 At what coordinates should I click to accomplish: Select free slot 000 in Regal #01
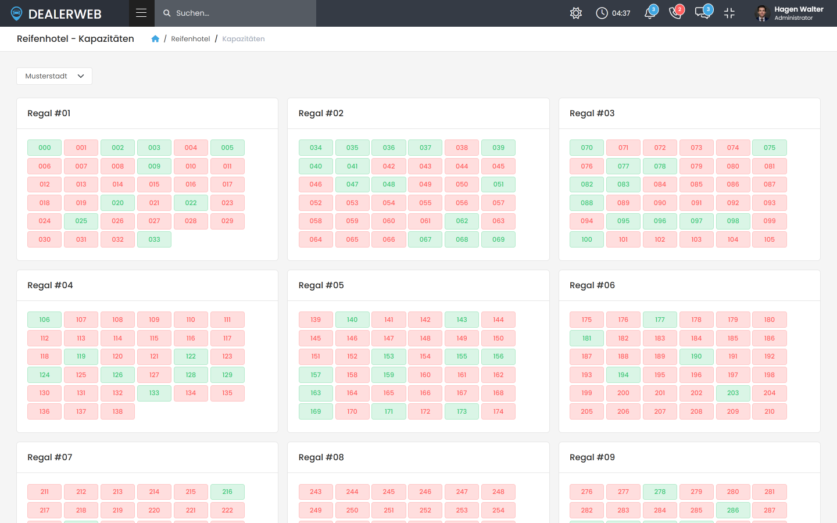tap(45, 148)
